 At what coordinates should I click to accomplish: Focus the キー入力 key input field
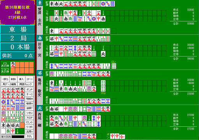(x=18, y=137)
